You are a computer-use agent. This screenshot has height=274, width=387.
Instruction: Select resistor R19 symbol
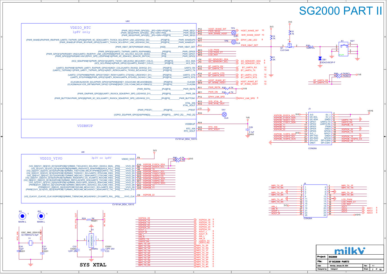click(271, 37)
